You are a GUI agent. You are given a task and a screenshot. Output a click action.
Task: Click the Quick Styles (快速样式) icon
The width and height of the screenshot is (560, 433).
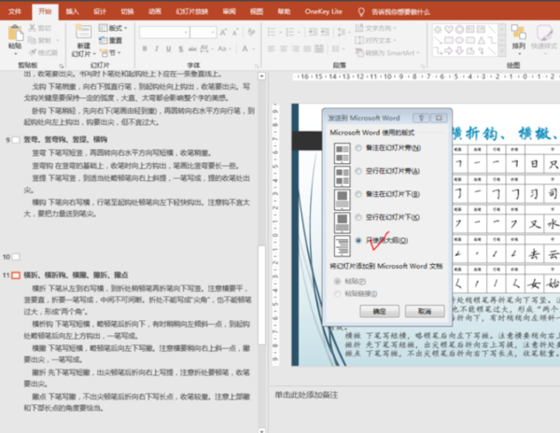pos(544,32)
